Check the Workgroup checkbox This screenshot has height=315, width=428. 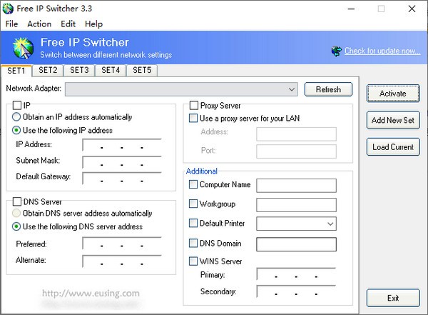[x=193, y=204]
